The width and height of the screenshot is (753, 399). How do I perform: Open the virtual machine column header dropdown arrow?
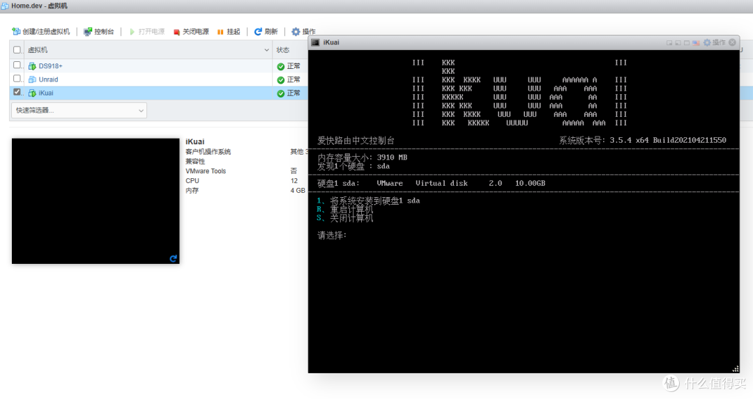point(266,50)
